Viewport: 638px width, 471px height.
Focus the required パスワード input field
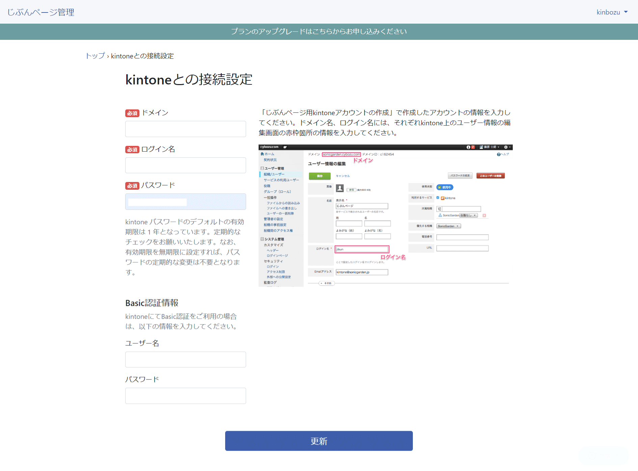coord(186,202)
